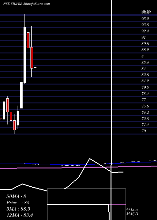Click the 84 price axis label
Screen dimensions: 157x220
[144, 69]
